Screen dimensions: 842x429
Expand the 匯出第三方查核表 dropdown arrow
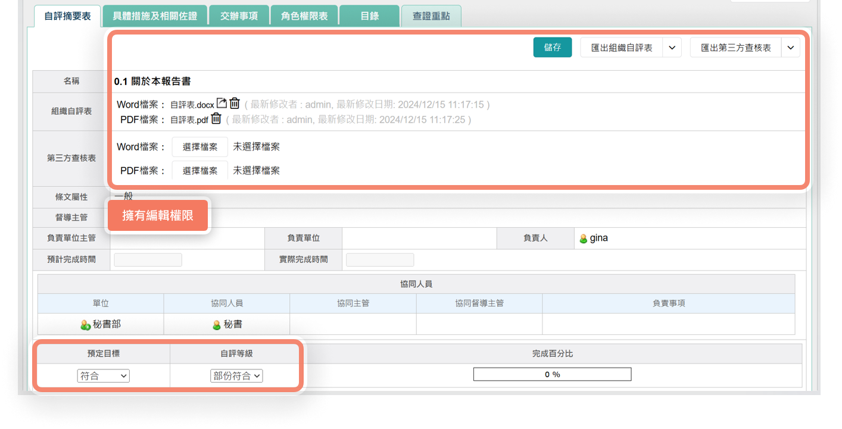tap(791, 48)
